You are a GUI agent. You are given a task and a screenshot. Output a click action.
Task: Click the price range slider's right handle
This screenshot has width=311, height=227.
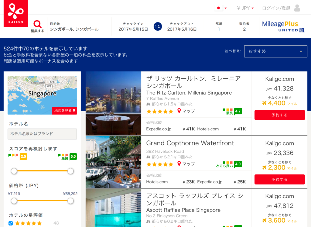(70, 201)
